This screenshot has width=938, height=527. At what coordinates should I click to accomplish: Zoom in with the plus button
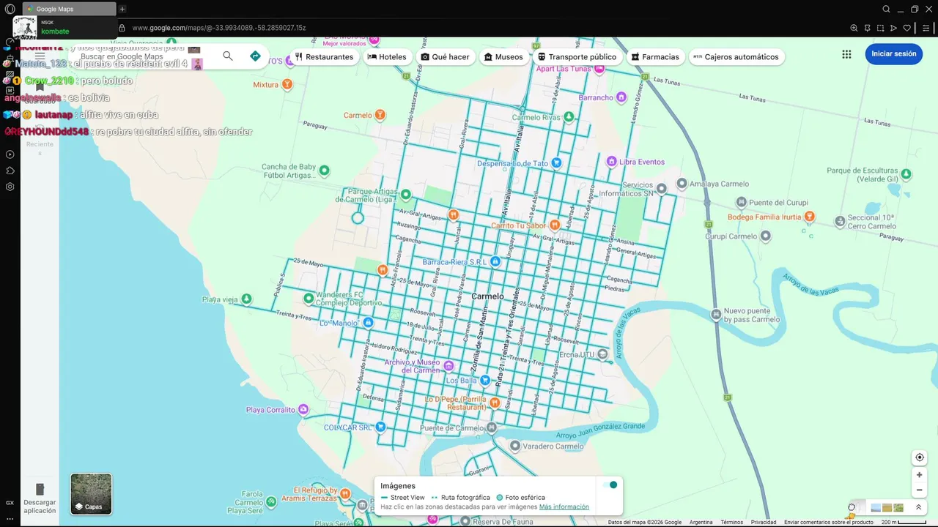920,475
